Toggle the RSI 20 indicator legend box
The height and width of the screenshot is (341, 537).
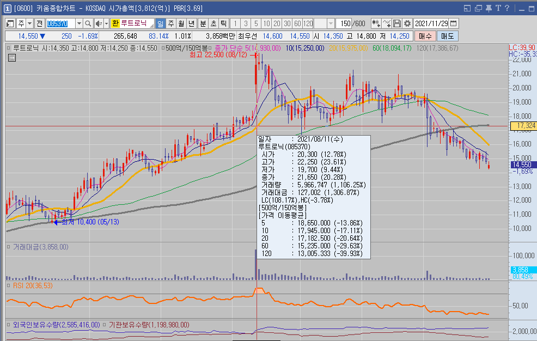pyautogui.click(x=9, y=285)
